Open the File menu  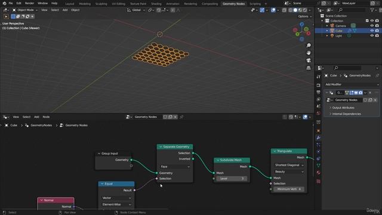(x=11, y=4)
